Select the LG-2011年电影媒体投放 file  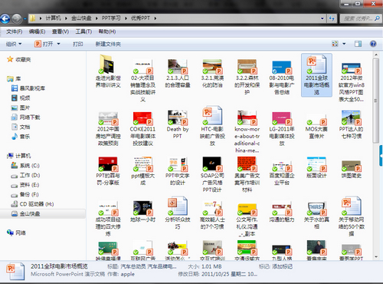click(x=282, y=129)
